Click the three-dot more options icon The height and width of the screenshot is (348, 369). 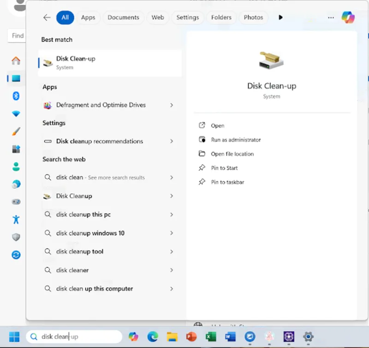pyautogui.click(x=331, y=18)
